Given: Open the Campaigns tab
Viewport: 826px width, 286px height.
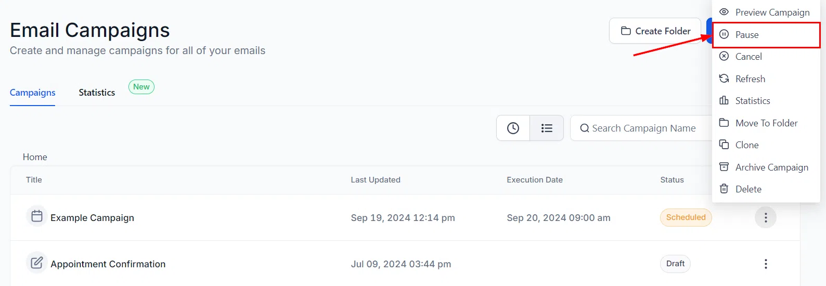Looking at the screenshot, I should [32, 93].
